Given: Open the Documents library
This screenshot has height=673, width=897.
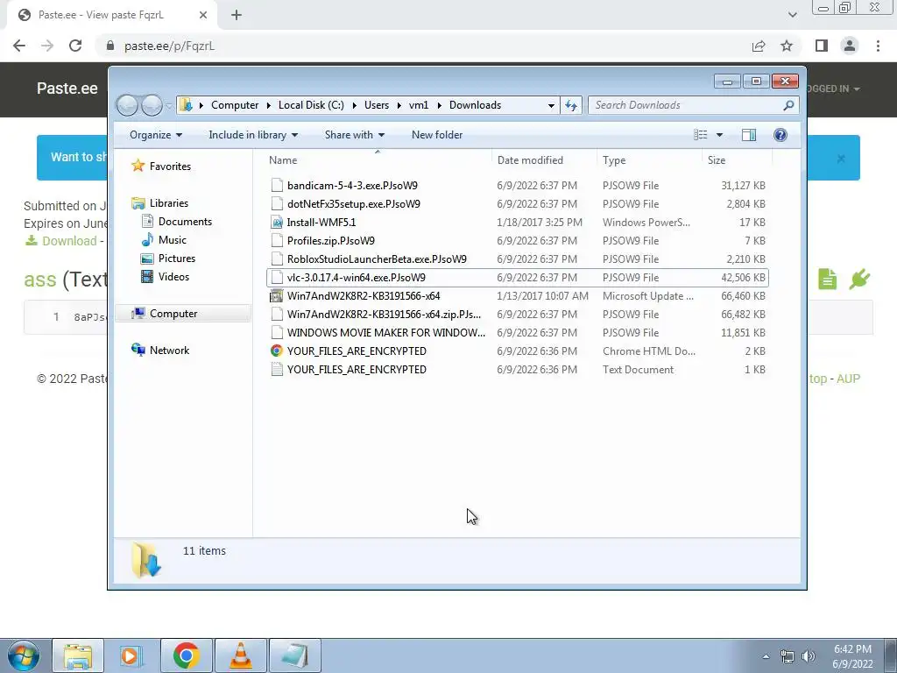Looking at the screenshot, I should click(x=185, y=222).
